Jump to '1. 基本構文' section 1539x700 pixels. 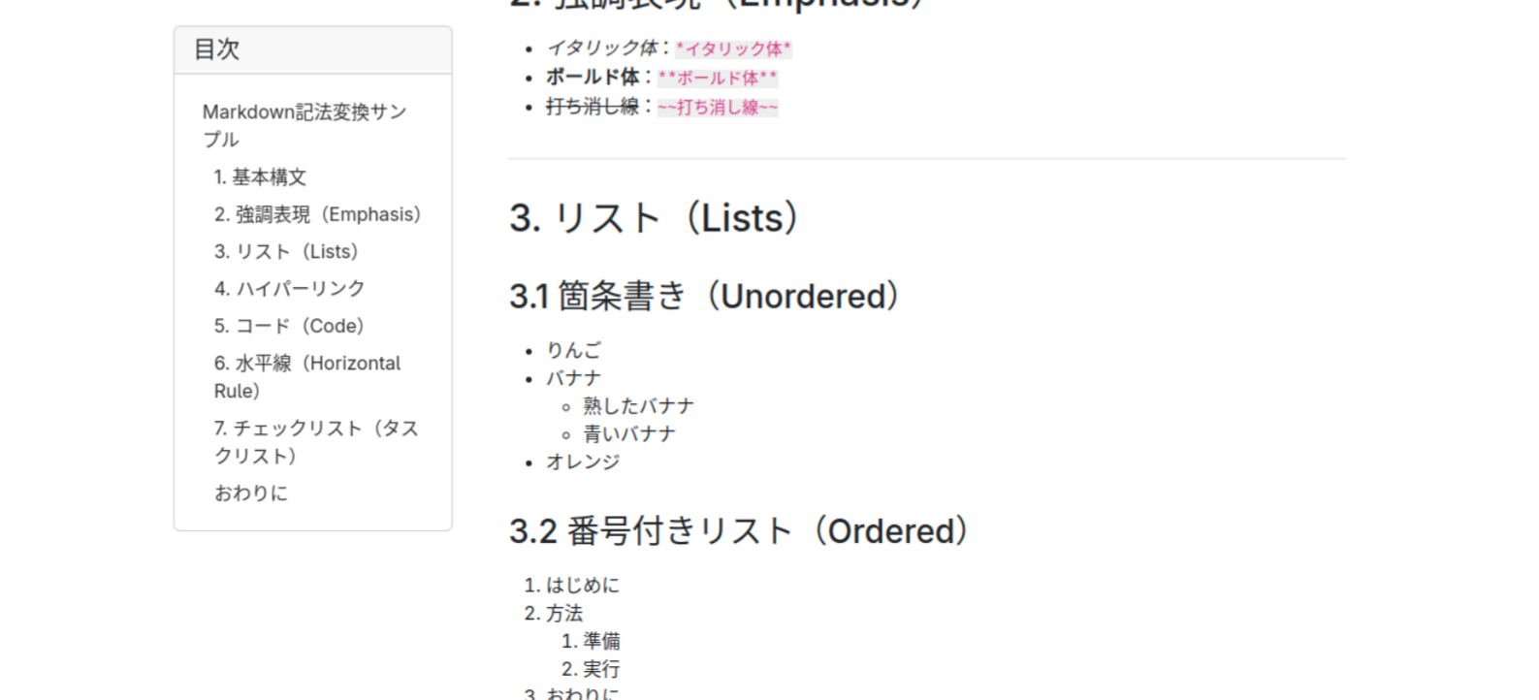(260, 177)
